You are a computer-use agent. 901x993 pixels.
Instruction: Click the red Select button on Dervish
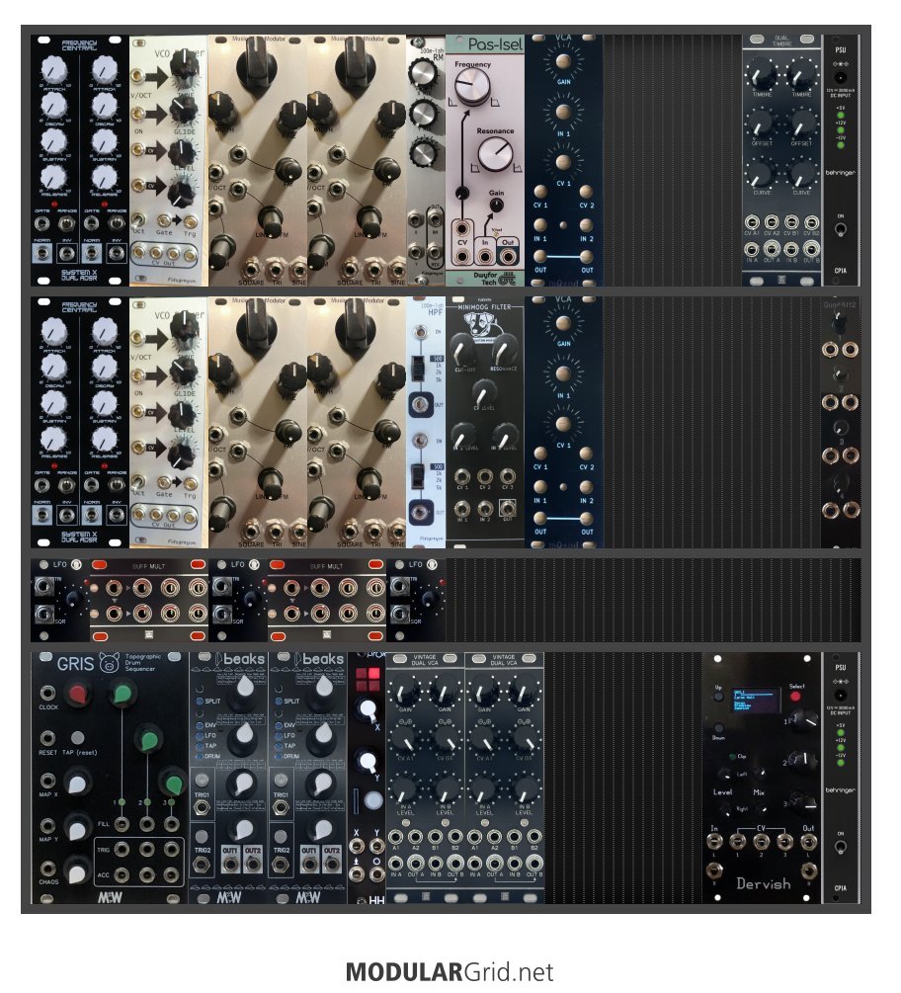click(795, 697)
